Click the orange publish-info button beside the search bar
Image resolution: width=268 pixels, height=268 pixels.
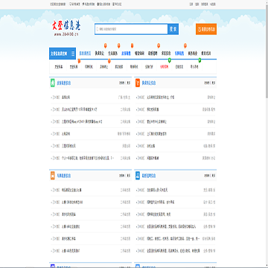[206, 29]
